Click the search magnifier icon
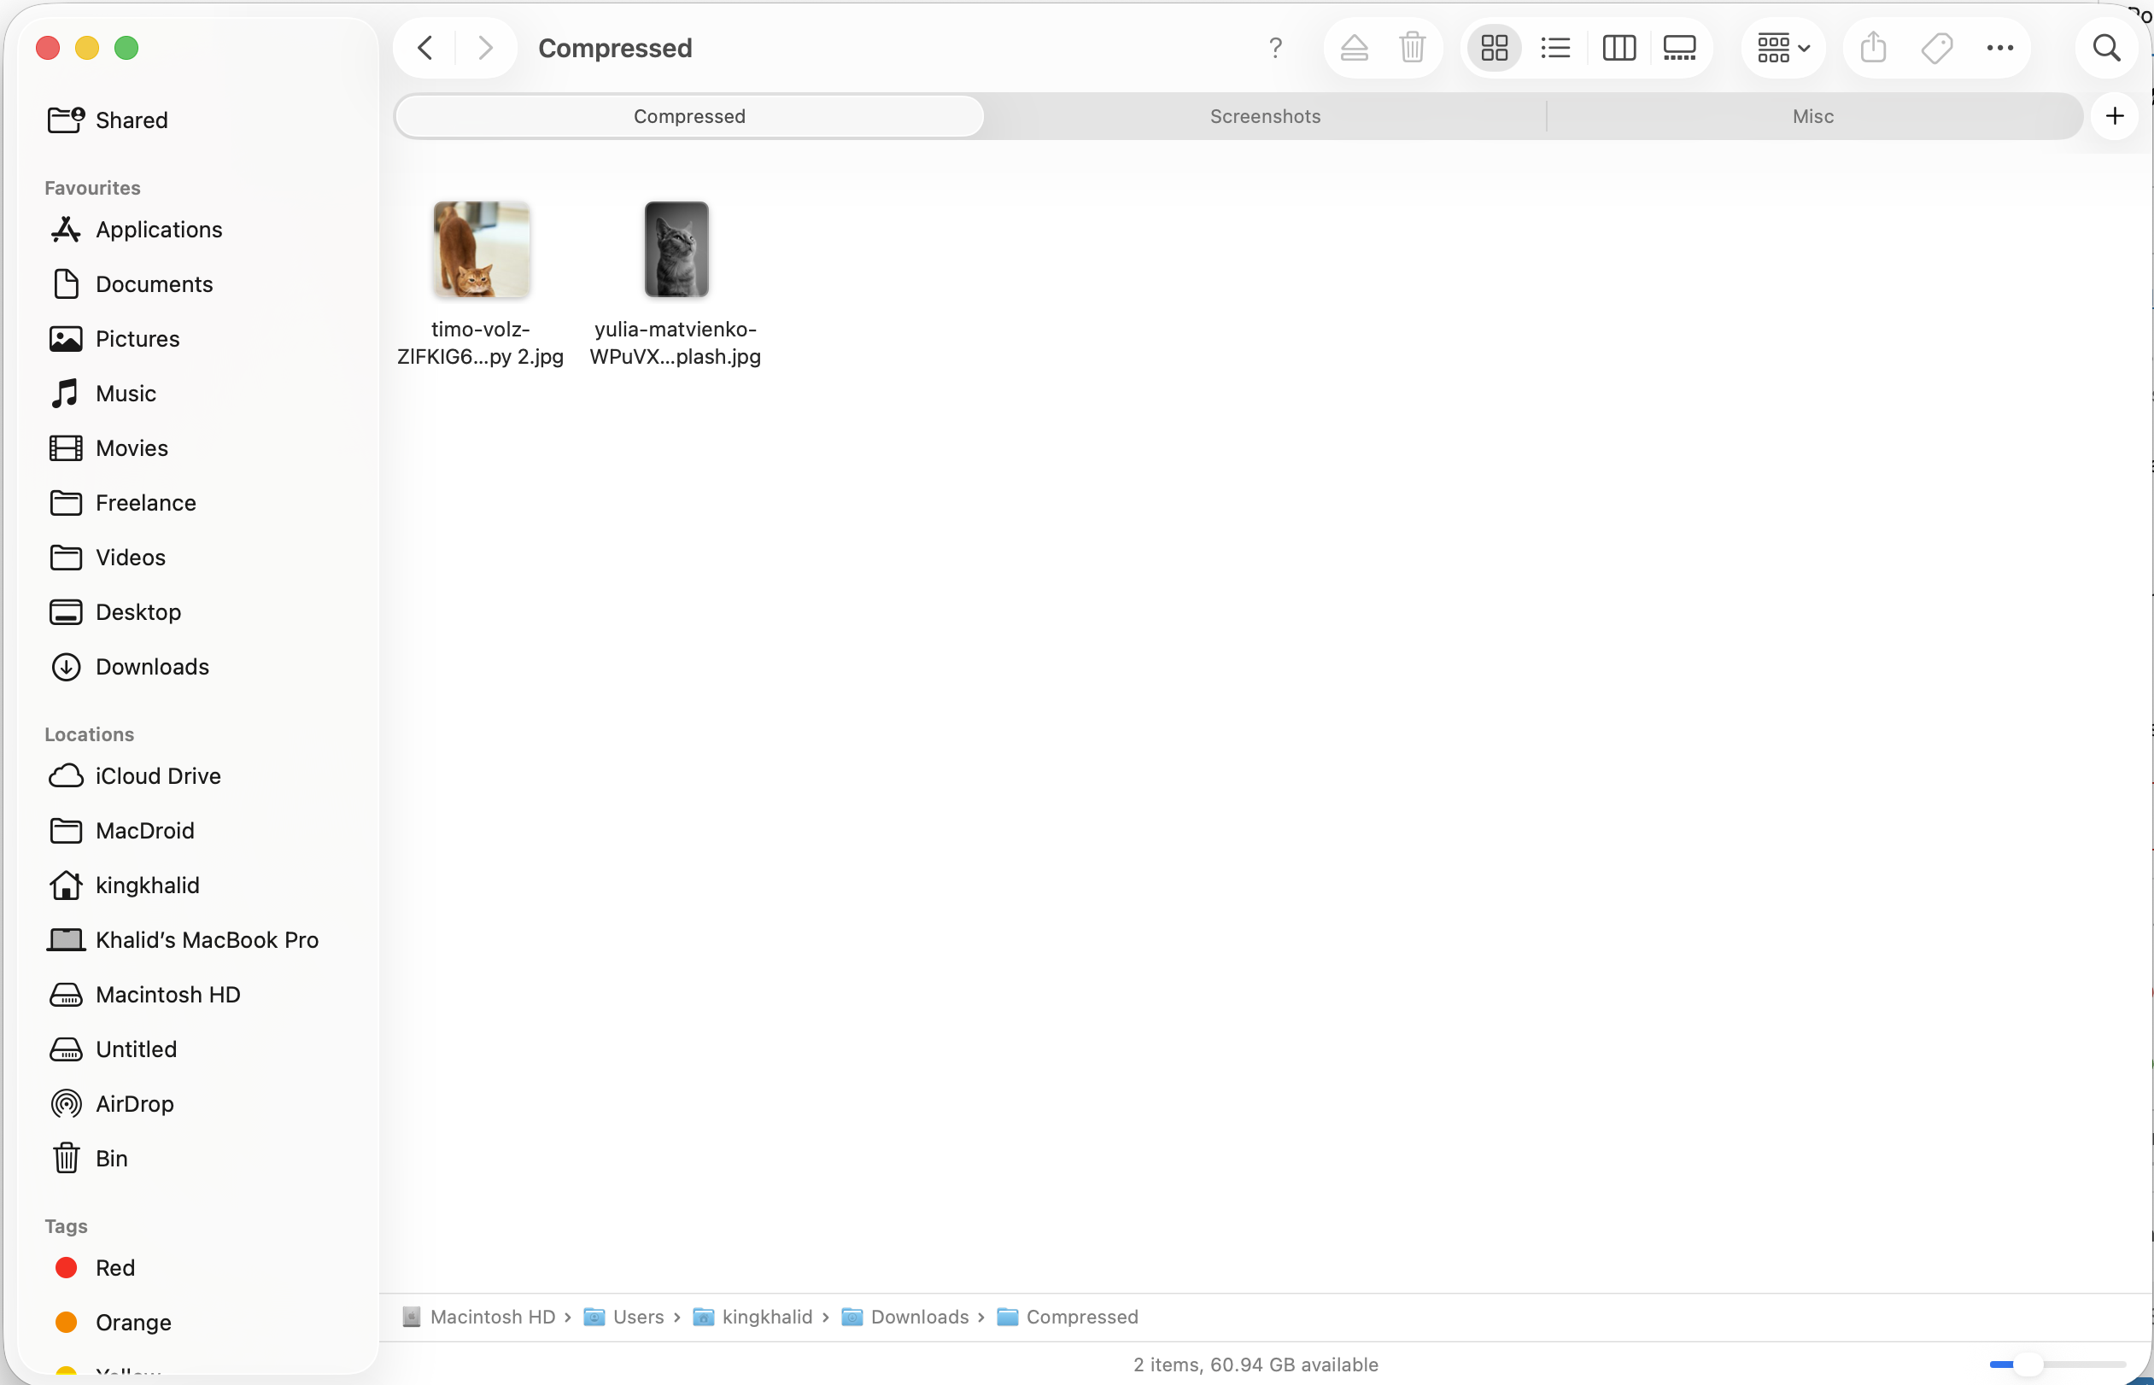This screenshot has height=1385, width=2154. (2105, 48)
